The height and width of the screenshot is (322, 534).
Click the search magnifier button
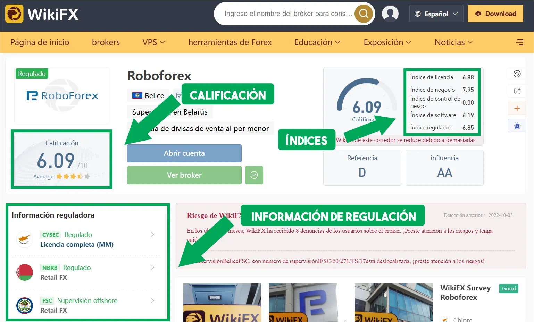pos(364,14)
